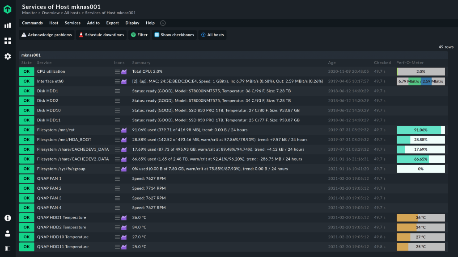This screenshot has height=257, width=458.
Task: Open the graph icon for CPU utilization
Action: pyautogui.click(x=124, y=71)
